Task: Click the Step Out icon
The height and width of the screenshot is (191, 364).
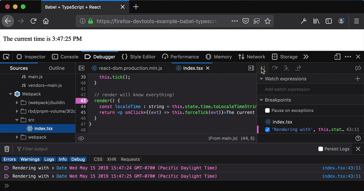Action: 298,68
